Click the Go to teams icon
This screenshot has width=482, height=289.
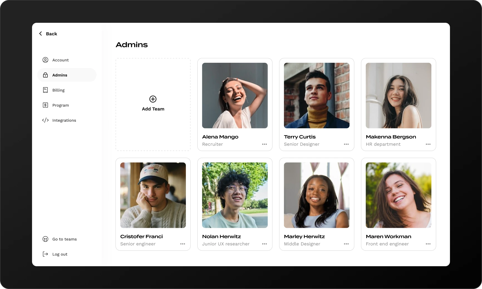(x=45, y=239)
